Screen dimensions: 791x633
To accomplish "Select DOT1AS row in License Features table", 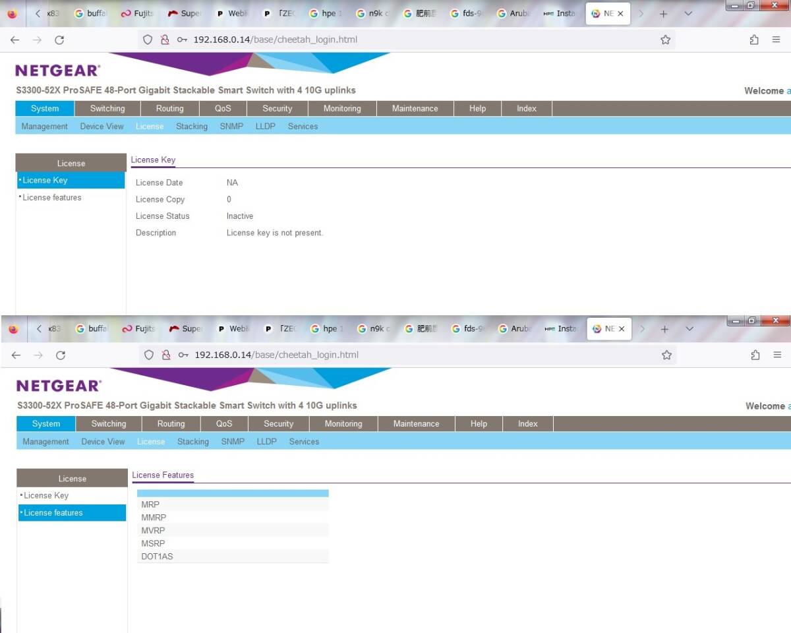I will point(233,557).
